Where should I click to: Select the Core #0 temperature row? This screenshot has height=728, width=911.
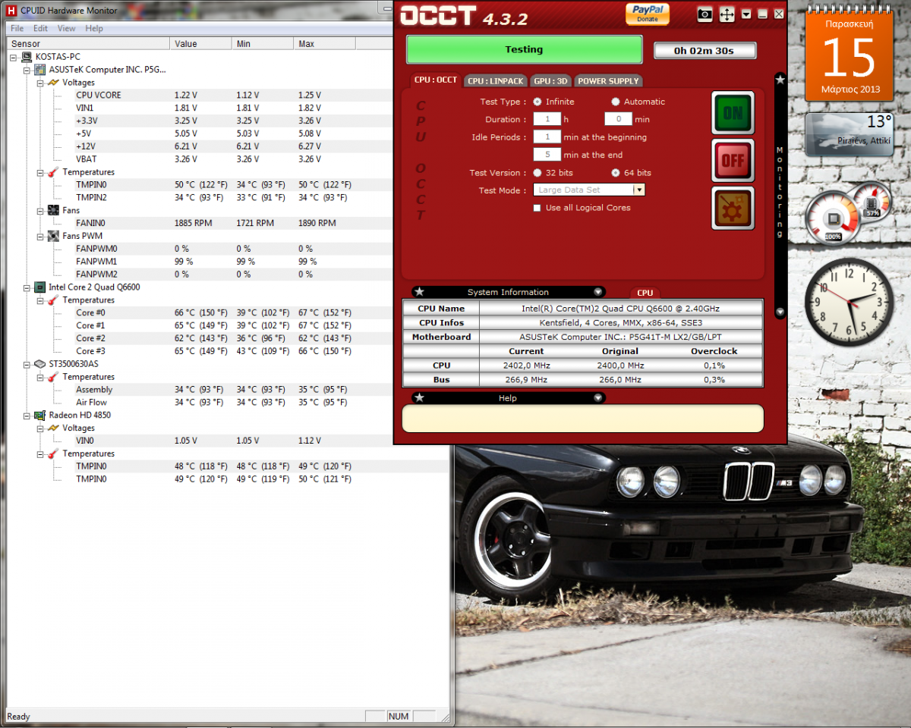228,313
